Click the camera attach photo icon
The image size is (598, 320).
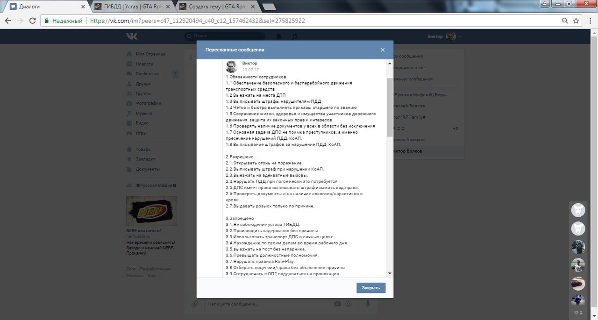point(337,304)
